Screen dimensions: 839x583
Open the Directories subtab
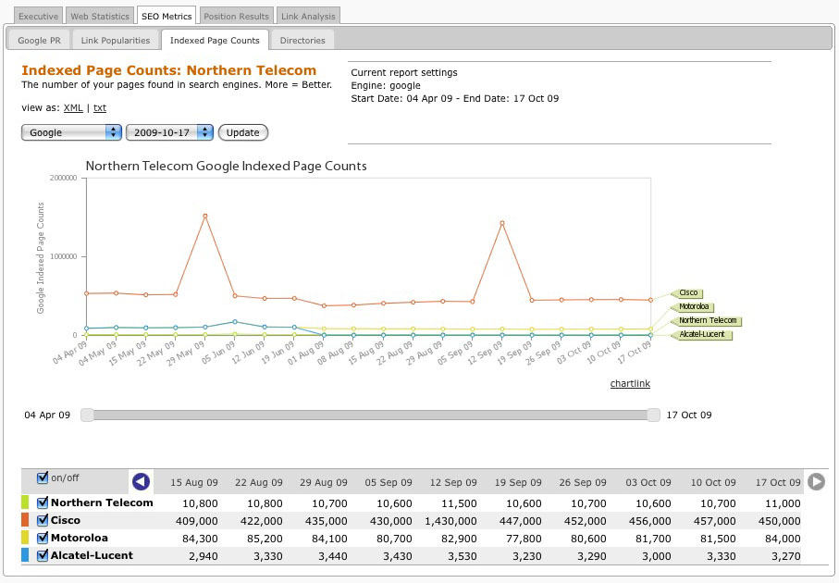click(302, 40)
